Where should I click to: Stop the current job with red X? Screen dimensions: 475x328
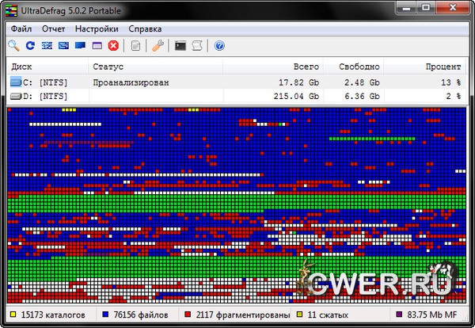point(113,46)
